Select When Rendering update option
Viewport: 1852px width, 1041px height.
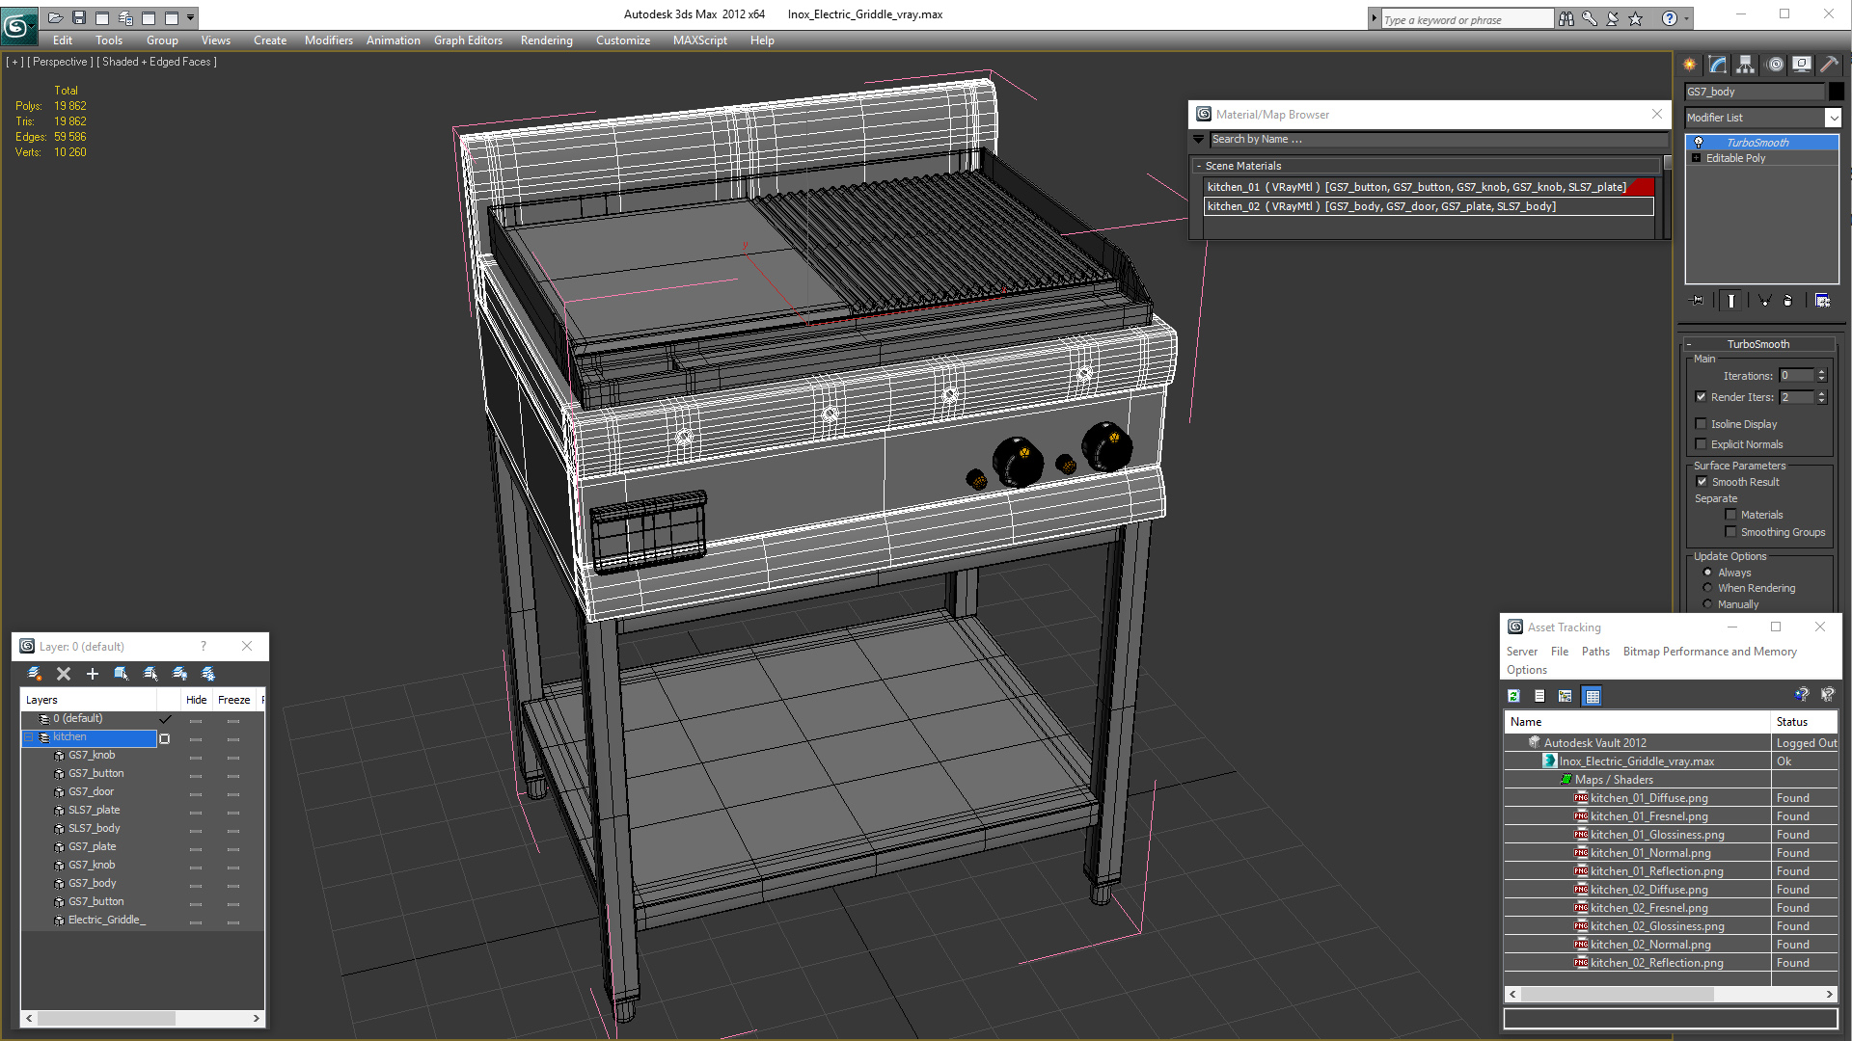tap(1707, 587)
